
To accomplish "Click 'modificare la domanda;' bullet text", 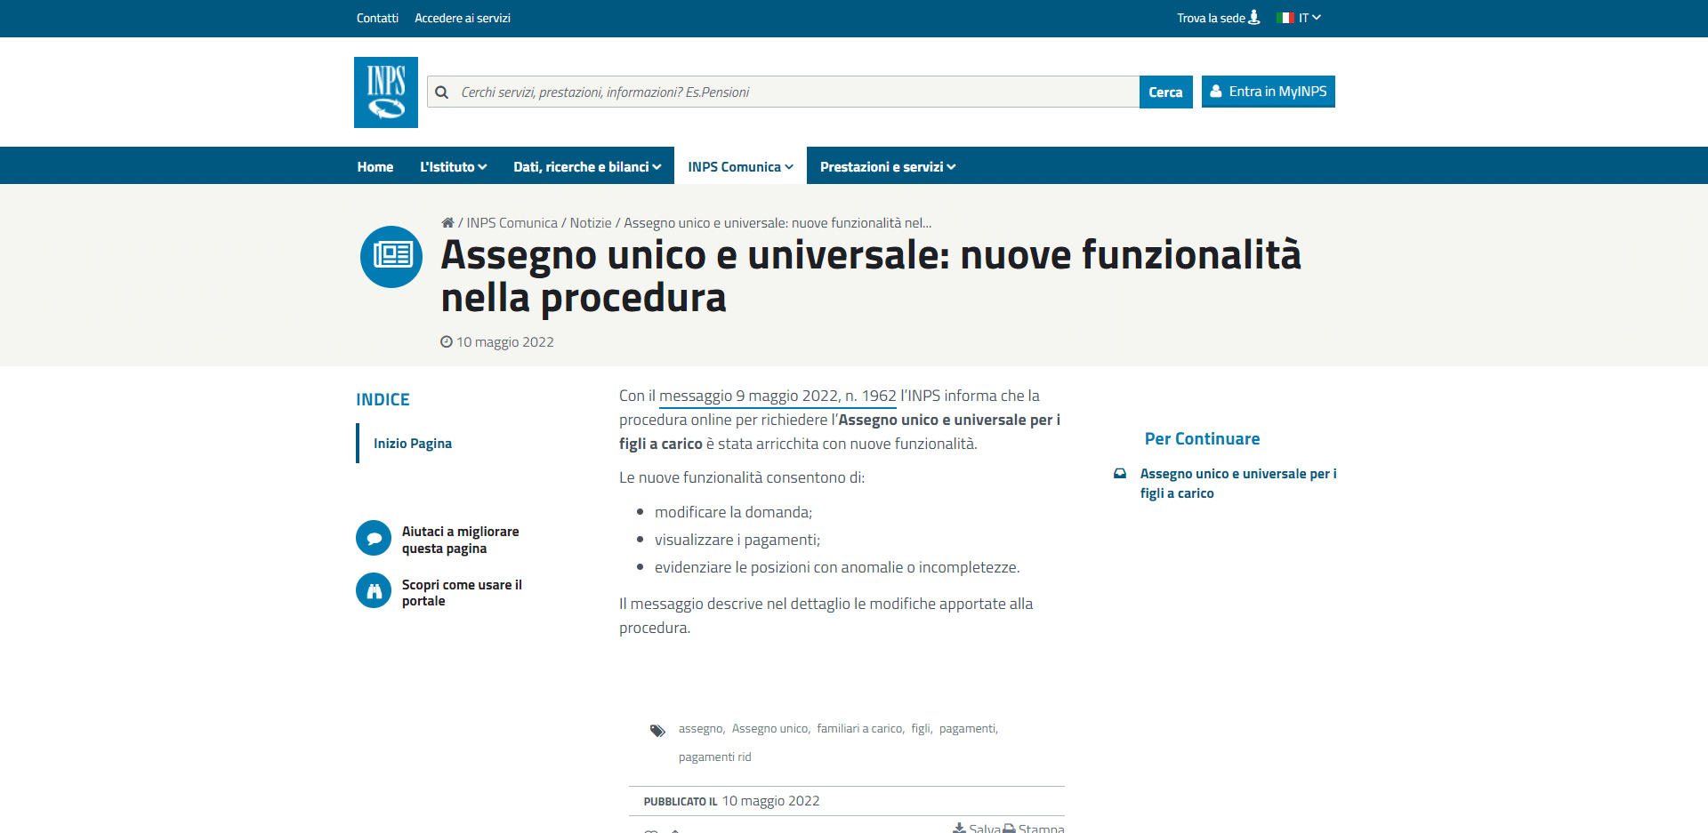I will [x=733, y=512].
